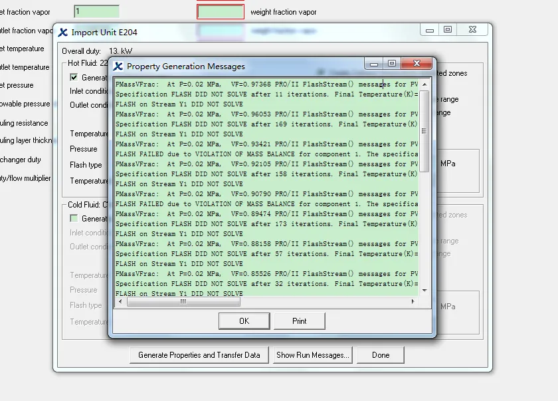Click 'DID NOT SOLVE after 169 iterations' line
Viewport: 558px width, 401px height.
[266, 124]
